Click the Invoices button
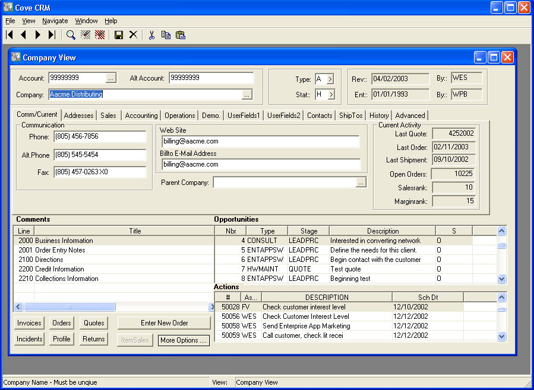This screenshot has width=534, height=390. [29, 323]
